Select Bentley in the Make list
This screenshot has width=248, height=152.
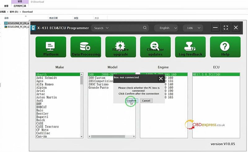point(58,113)
